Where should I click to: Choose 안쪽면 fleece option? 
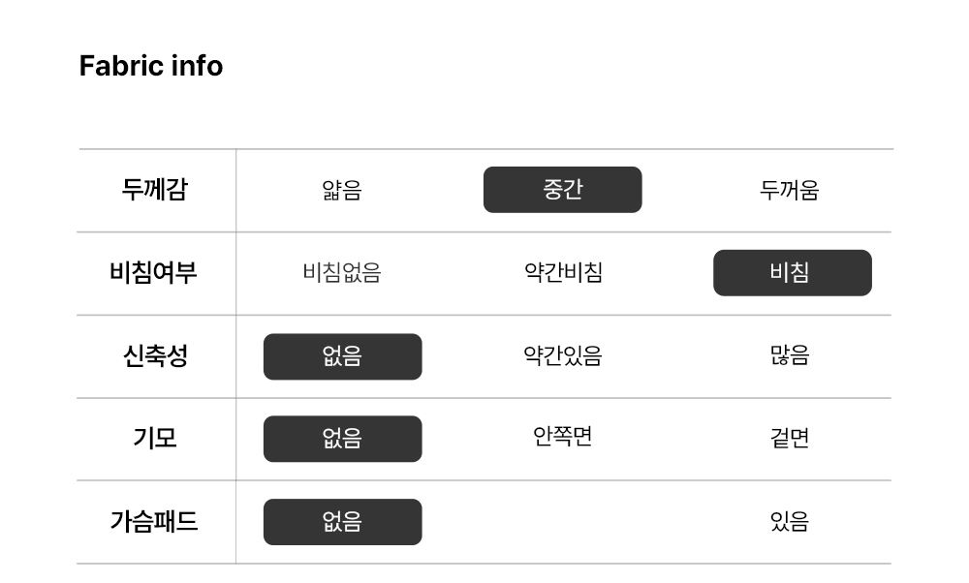tap(562, 436)
